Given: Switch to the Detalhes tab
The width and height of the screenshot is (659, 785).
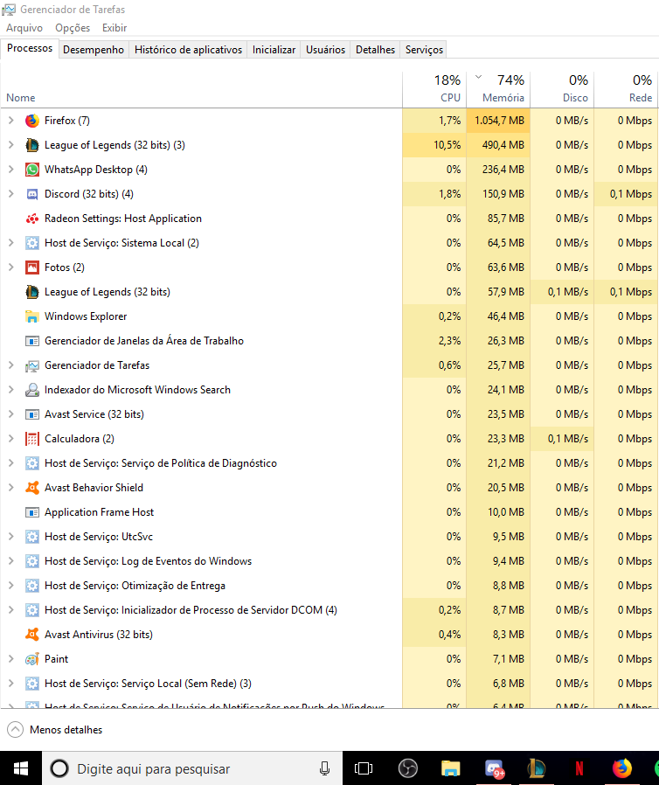Looking at the screenshot, I should pyautogui.click(x=375, y=50).
